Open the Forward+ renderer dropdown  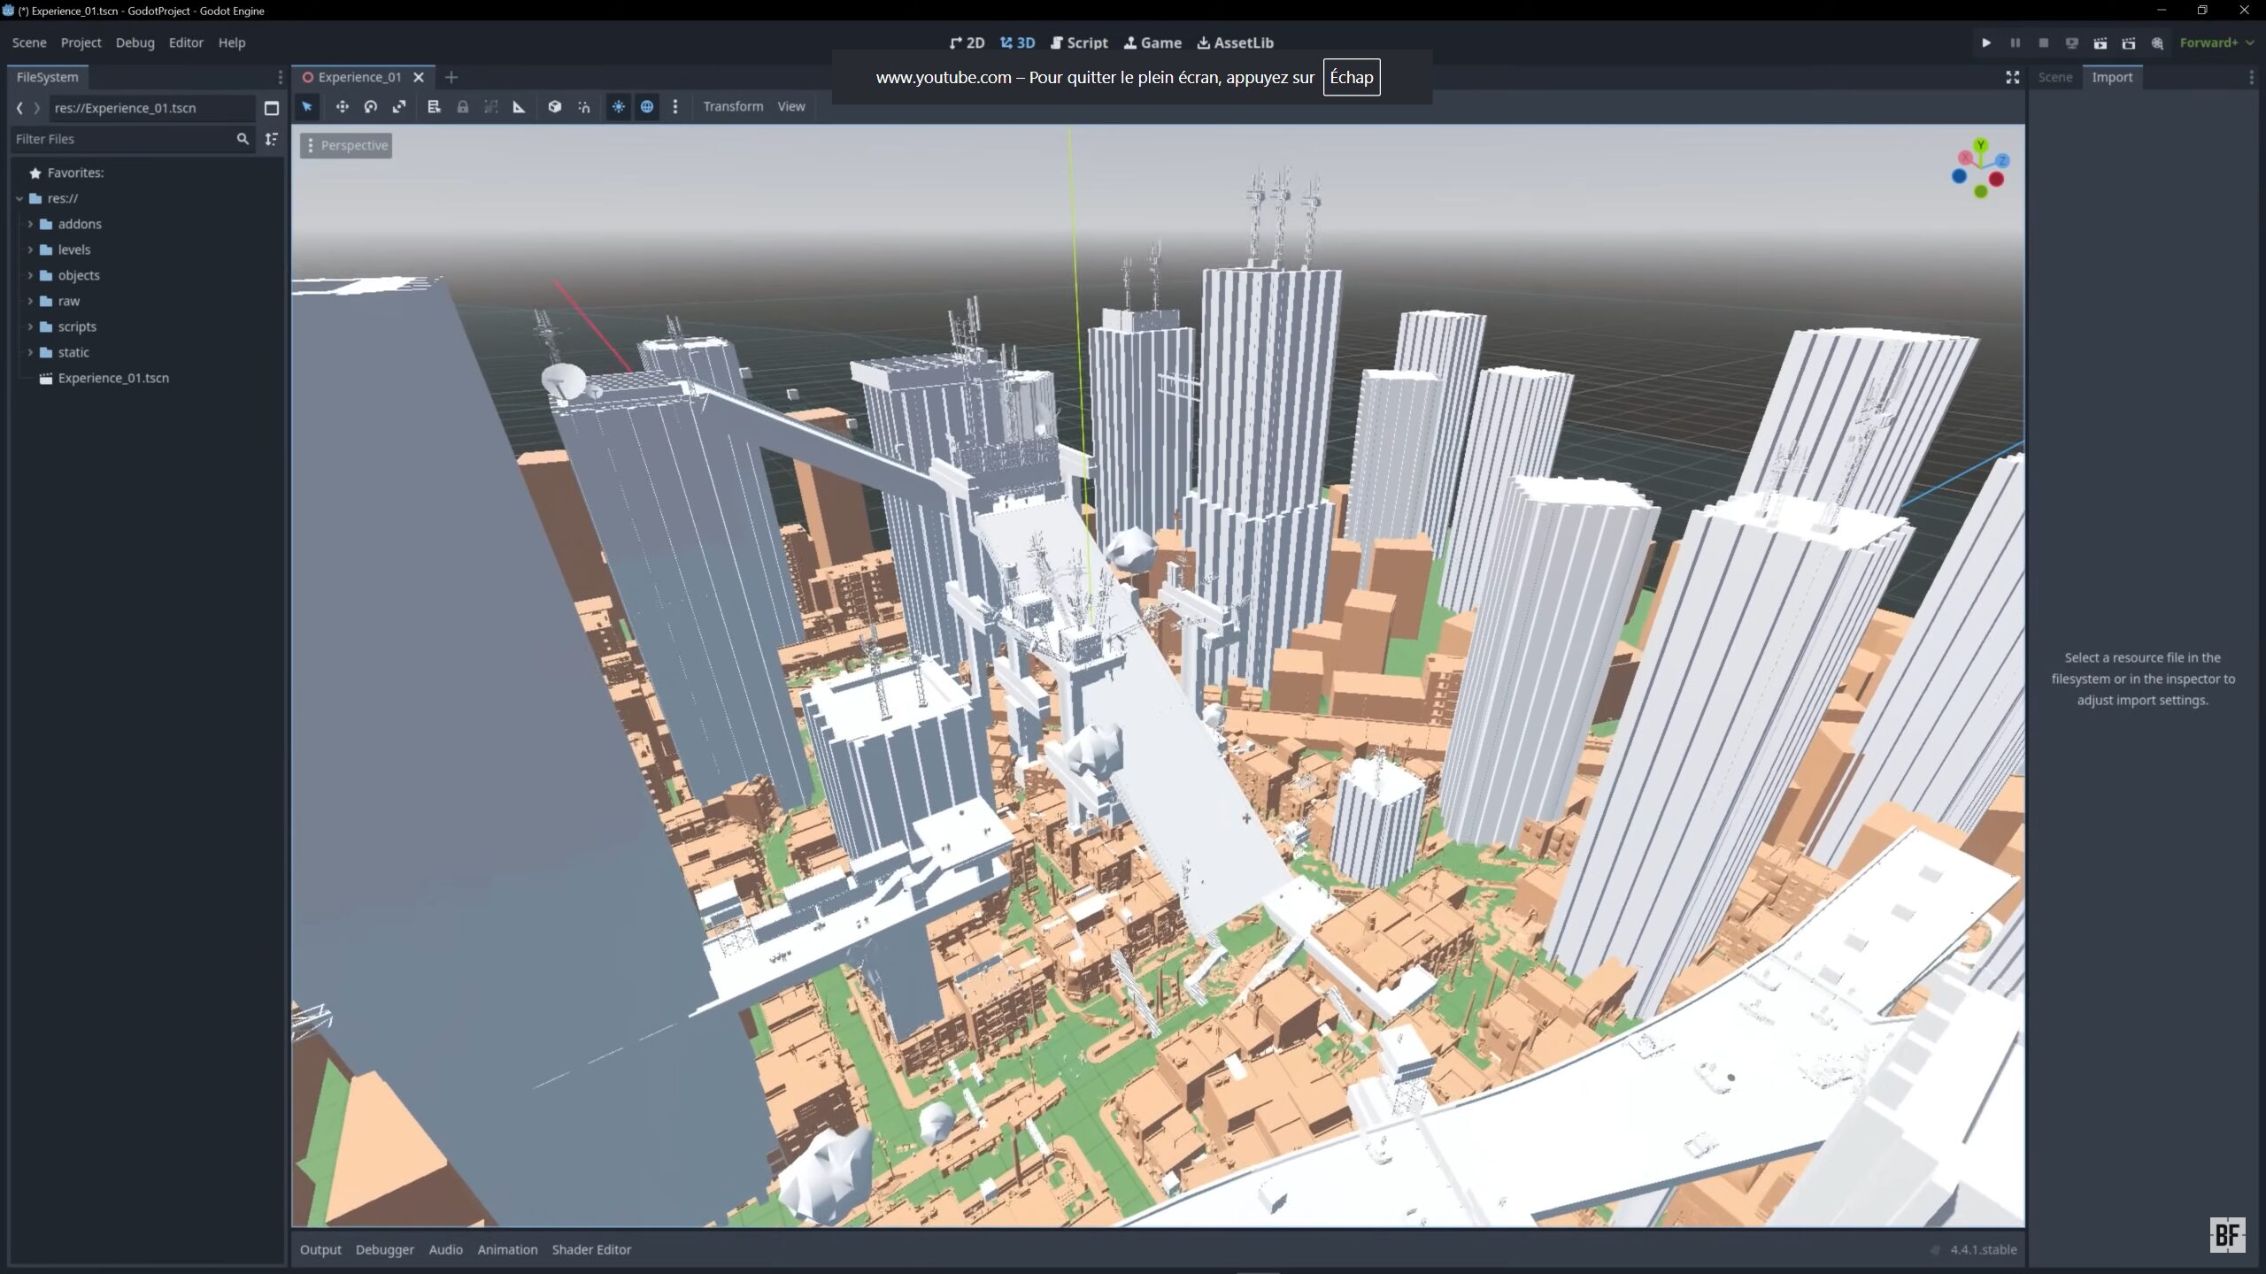[x=2216, y=42]
